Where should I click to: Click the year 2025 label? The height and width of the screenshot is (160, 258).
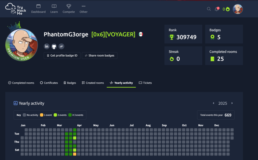tap(223, 103)
